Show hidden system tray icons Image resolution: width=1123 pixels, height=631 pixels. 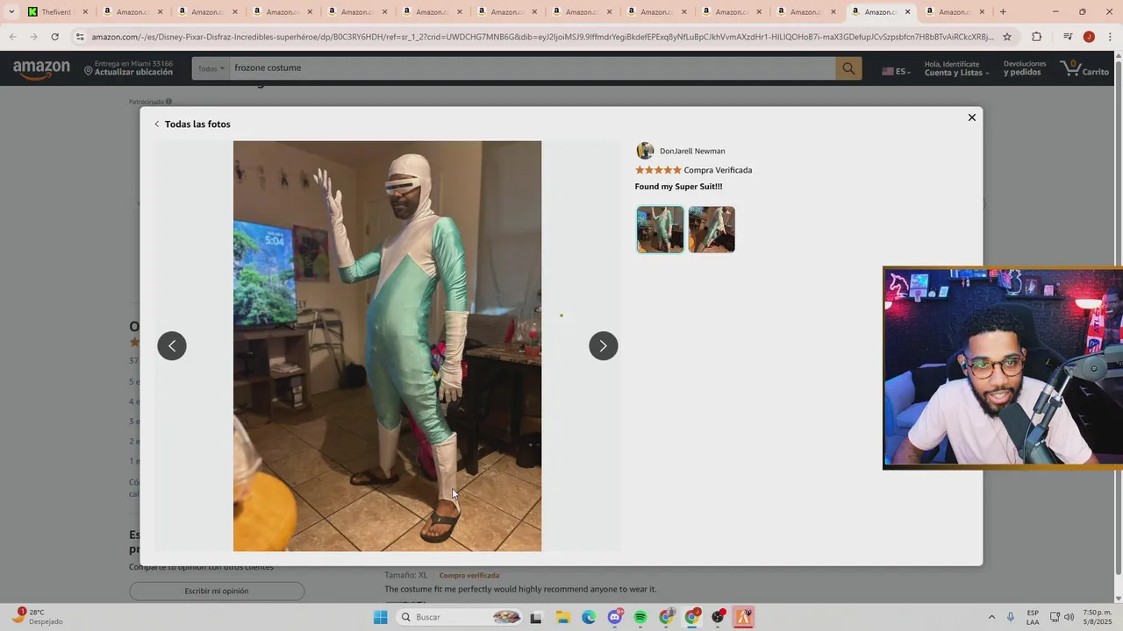point(991,617)
